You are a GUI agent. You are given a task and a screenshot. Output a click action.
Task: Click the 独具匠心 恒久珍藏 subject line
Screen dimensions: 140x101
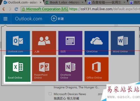66,98
